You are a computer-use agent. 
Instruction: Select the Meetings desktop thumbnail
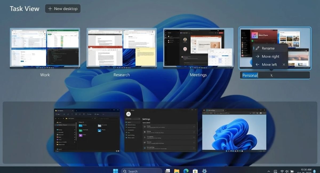click(x=198, y=48)
